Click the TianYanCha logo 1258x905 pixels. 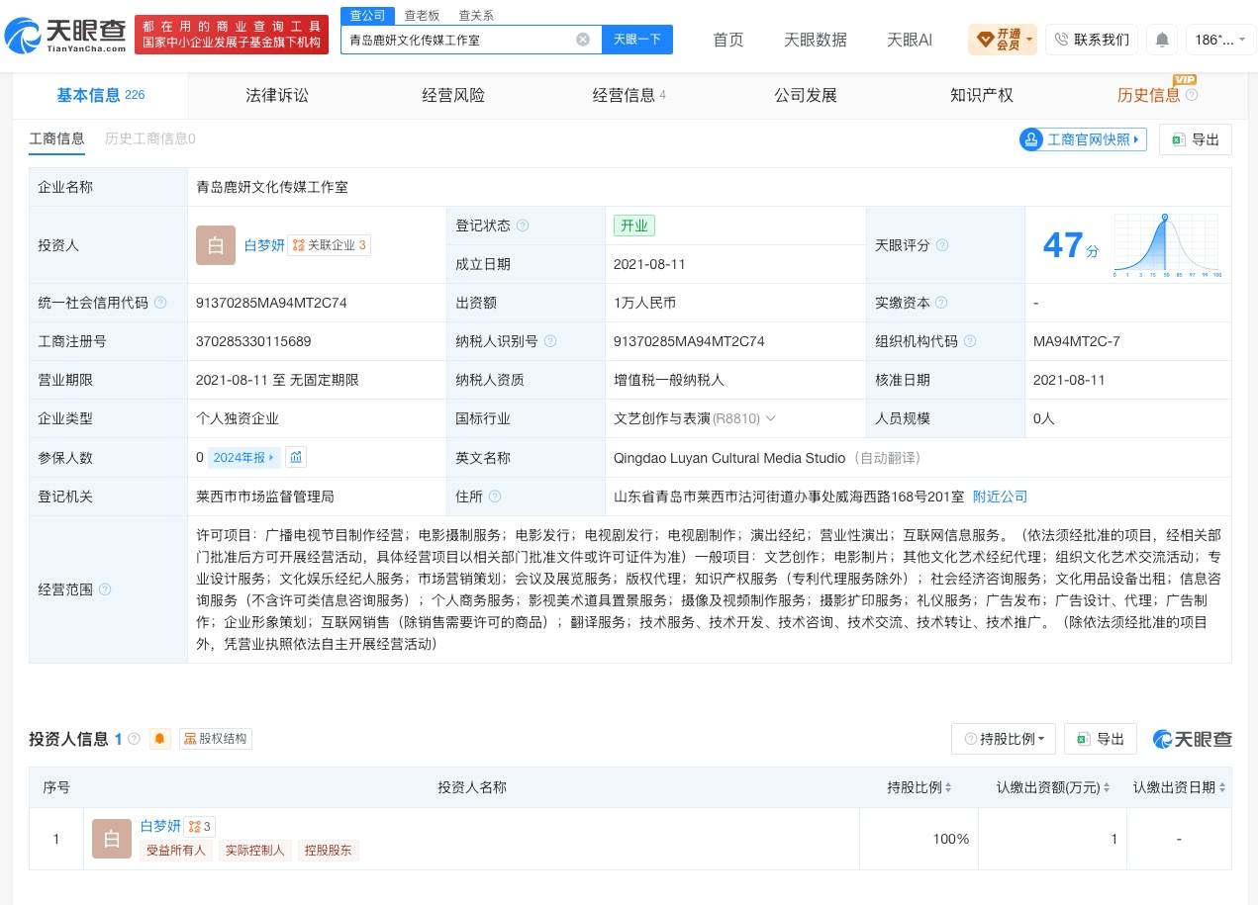pyautogui.click(x=65, y=35)
